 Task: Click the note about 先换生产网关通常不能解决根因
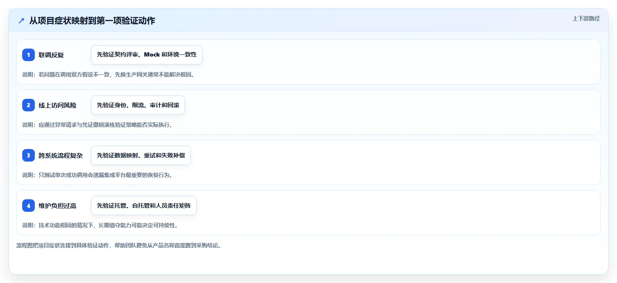coord(108,75)
